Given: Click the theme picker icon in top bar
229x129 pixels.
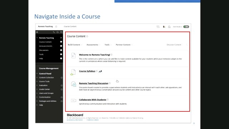Looking at the screenshot, I should pos(164,27).
